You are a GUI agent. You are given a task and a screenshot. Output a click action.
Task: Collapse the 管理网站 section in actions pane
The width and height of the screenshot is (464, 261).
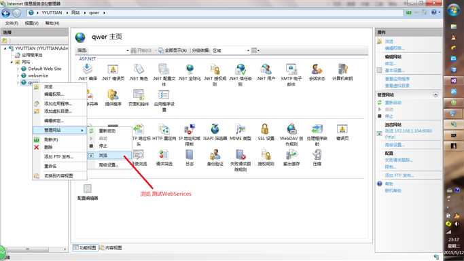[x=435, y=94]
